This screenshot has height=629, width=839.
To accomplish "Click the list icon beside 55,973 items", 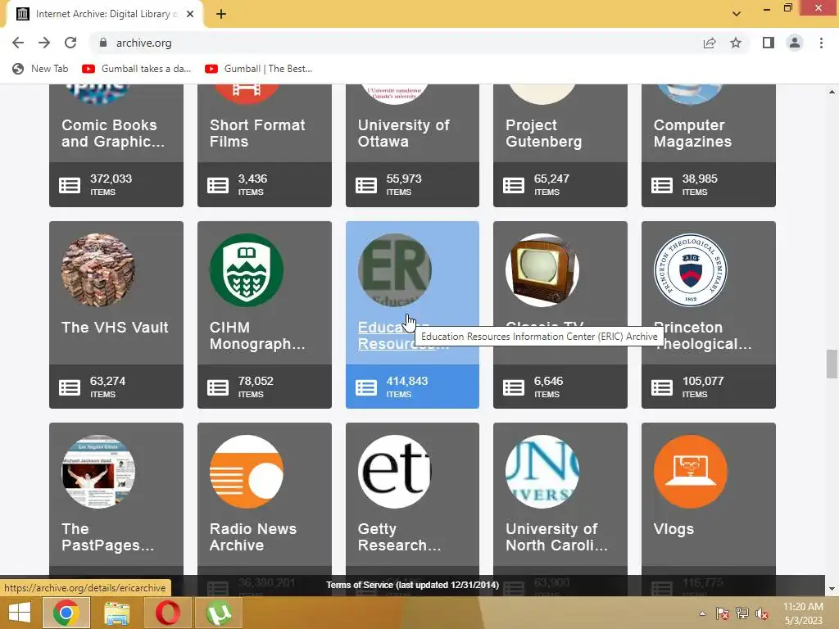I will click(x=366, y=186).
